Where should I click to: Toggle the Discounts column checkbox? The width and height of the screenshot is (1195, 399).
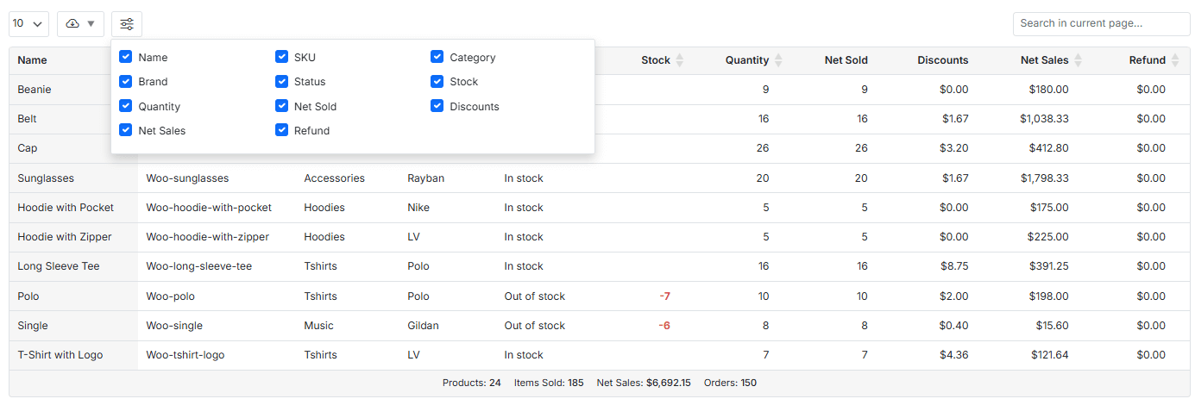[437, 107]
